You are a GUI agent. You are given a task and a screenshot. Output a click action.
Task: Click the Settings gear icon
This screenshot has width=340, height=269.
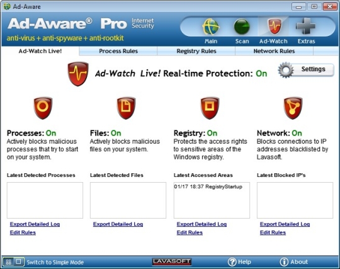[x=286, y=70]
